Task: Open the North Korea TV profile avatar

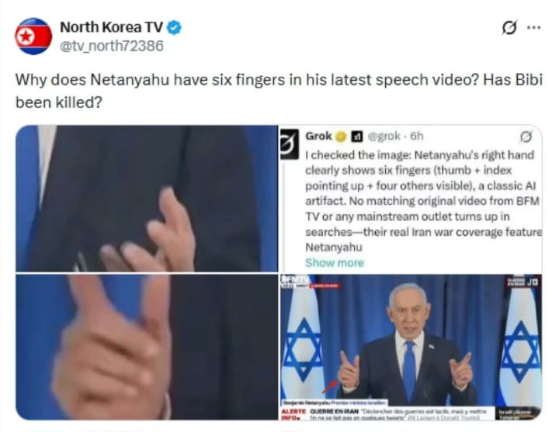Action: (33, 36)
